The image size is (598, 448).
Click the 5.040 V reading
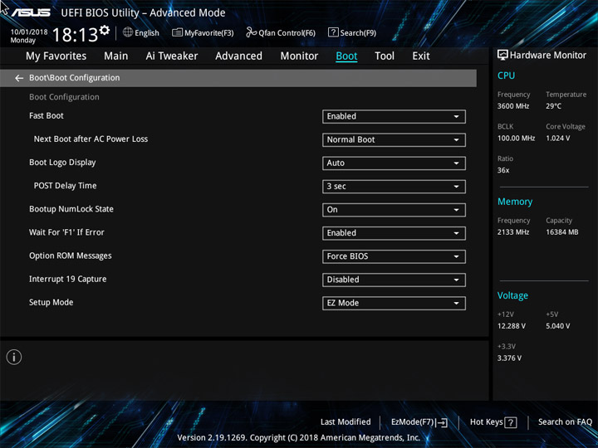tap(557, 326)
